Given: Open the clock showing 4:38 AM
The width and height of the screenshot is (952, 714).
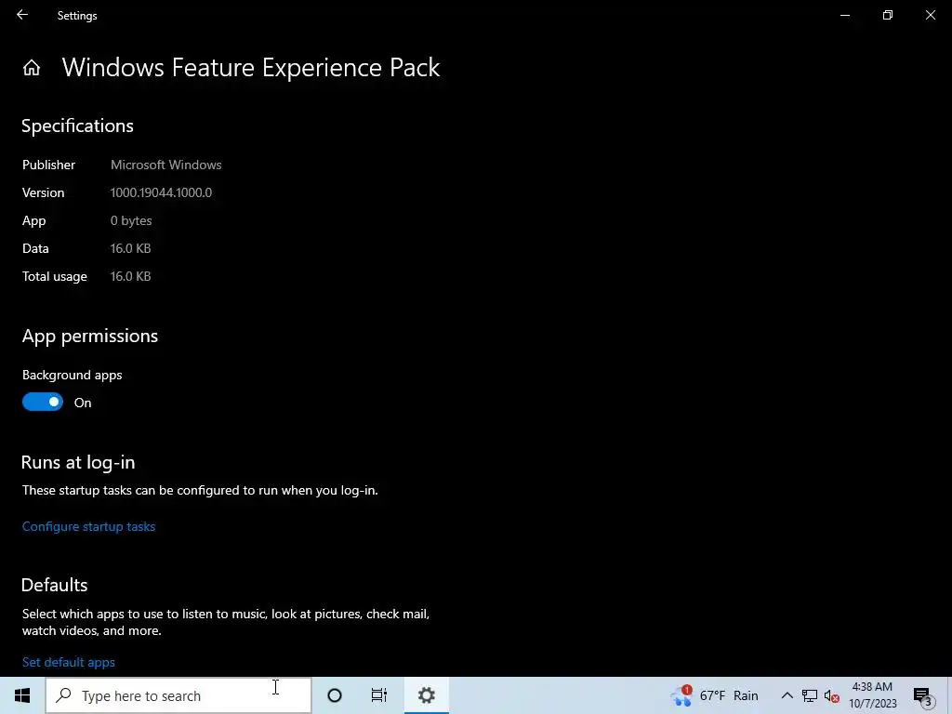Looking at the screenshot, I should tap(872, 695).
